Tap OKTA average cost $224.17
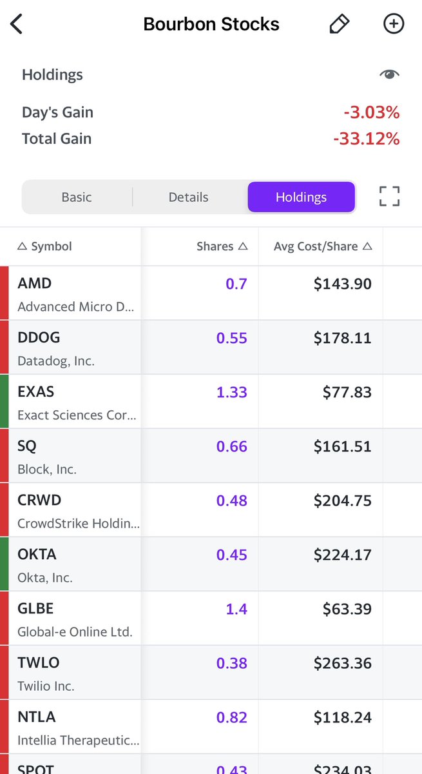The image size is (422, 774). click(343, 555)
